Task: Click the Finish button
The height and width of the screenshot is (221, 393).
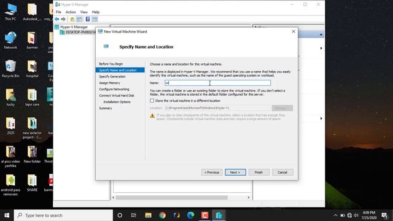Action: tap(259, 172)
